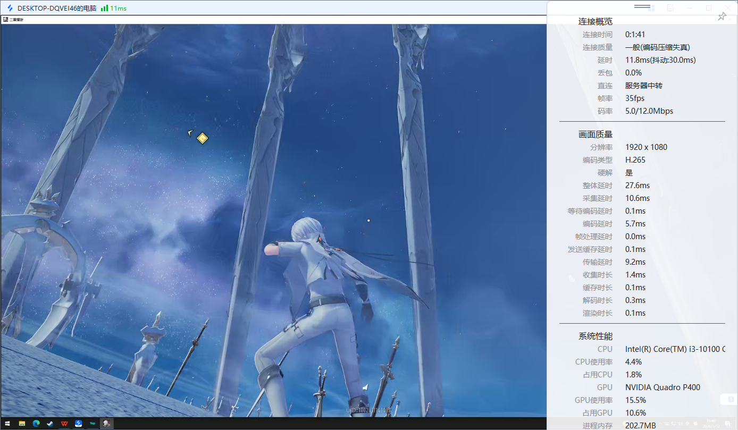Click the pin icon on the stats panel

[722, 17]
